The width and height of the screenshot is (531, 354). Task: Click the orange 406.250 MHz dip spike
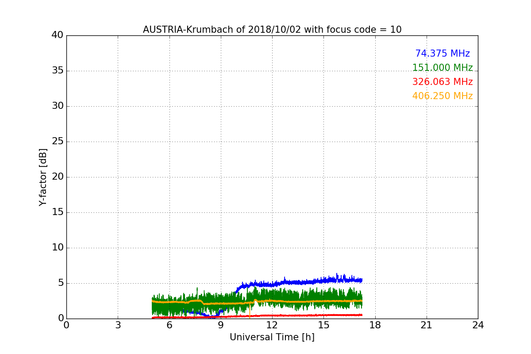[250, 310]
